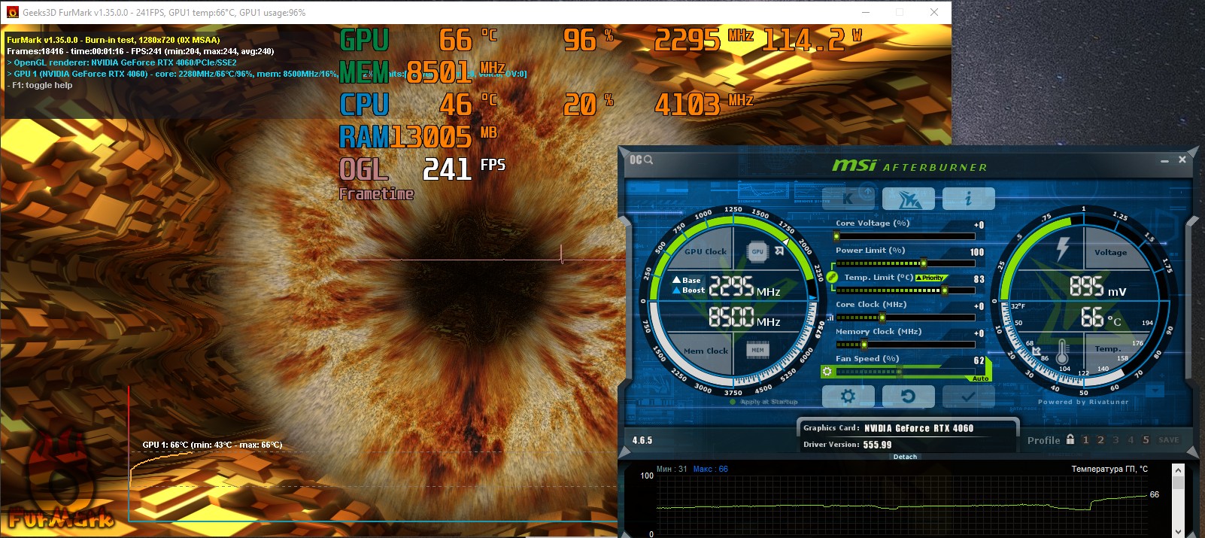Adjust the Temp. Limit slider
The image size is (1205, 538).
point(906,290)
